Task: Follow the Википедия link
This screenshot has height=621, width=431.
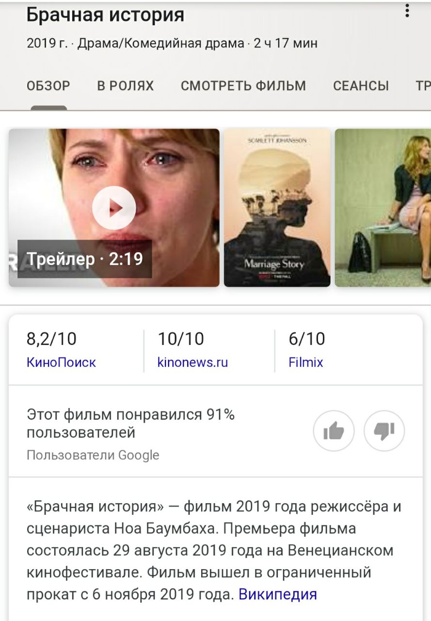Action: (278, 594)
